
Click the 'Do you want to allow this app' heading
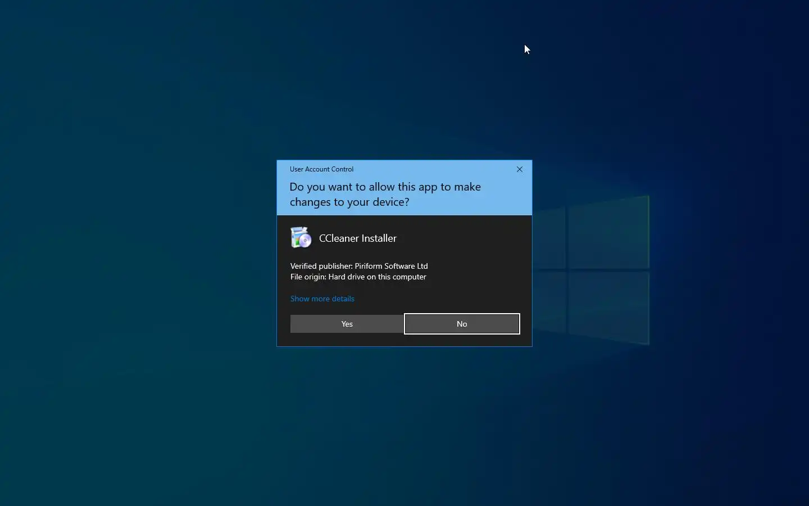pos(385,195)
